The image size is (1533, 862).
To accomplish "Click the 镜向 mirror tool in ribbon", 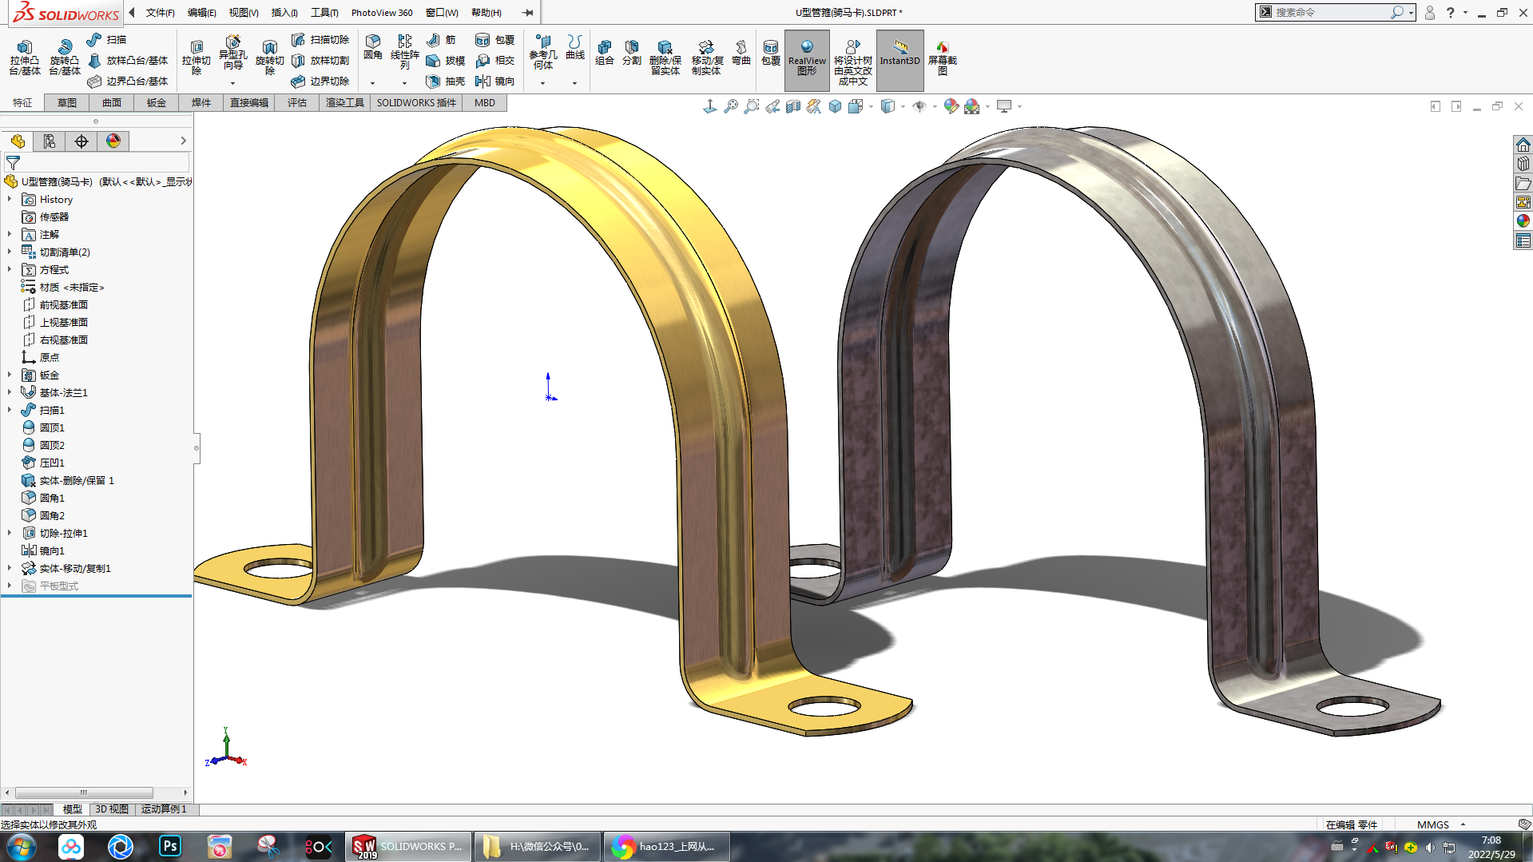I will point(494,81).
